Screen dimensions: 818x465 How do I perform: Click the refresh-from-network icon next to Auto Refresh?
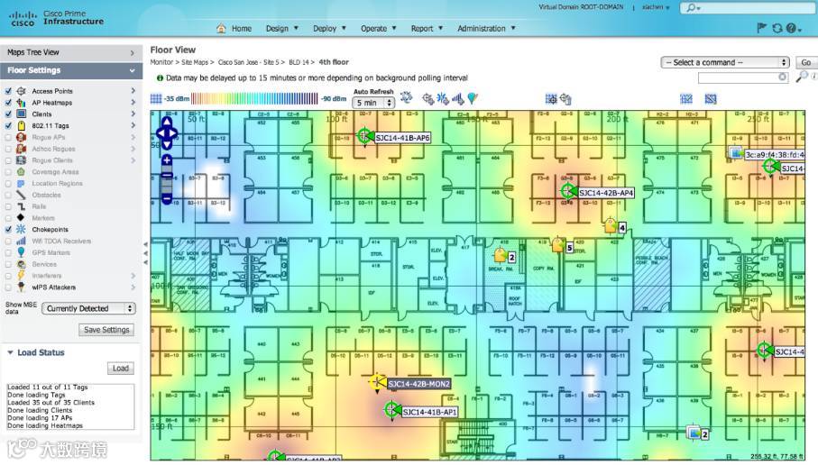point(406,97)
